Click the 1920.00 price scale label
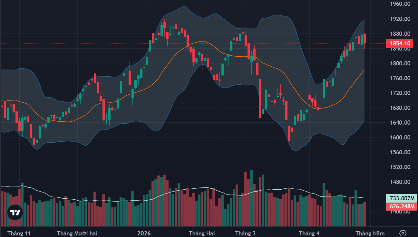The image size is (418, 237). (400, 19)
